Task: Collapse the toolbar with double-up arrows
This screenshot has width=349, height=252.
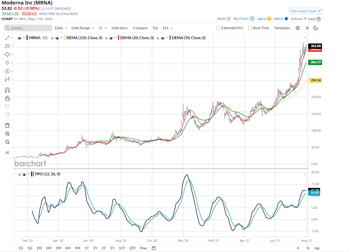Action: [307, 28]
